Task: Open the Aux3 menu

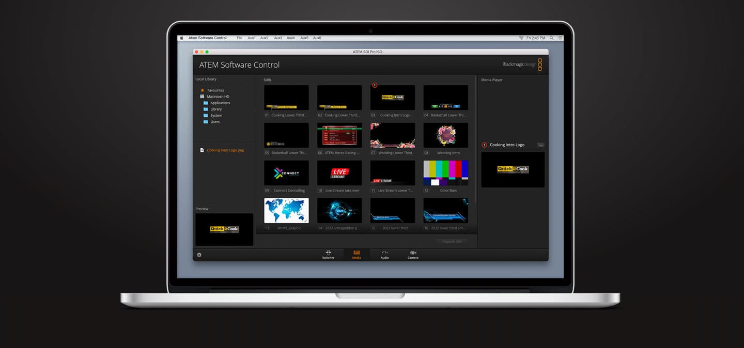Action: coord(278,38)
